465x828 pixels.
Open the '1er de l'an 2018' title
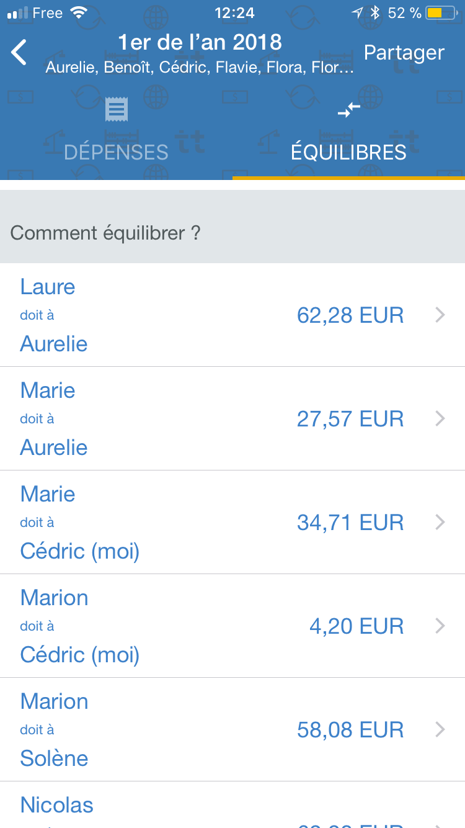click(x=200, y=42)
